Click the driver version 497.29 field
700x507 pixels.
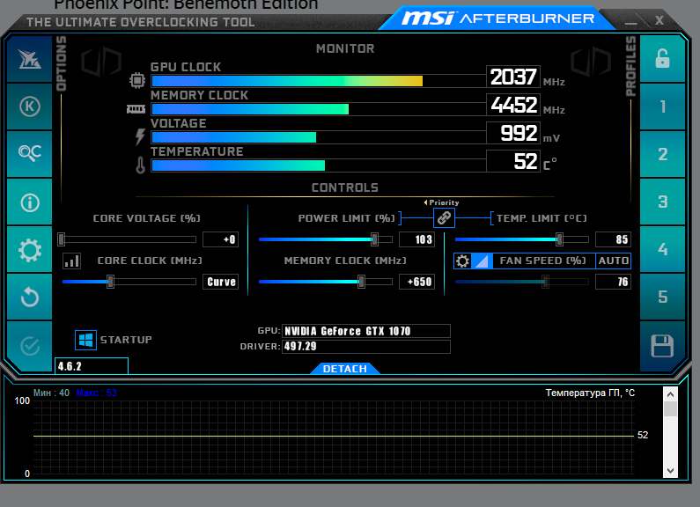[366, 346]
